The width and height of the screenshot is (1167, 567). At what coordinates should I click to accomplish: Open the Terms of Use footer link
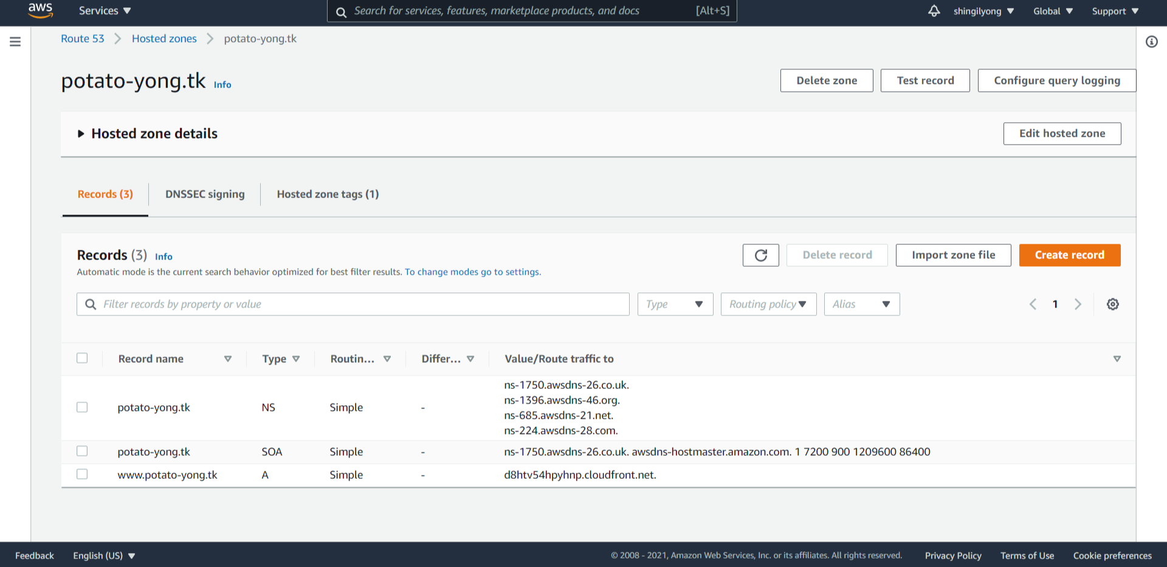(x=1027, y=555)
